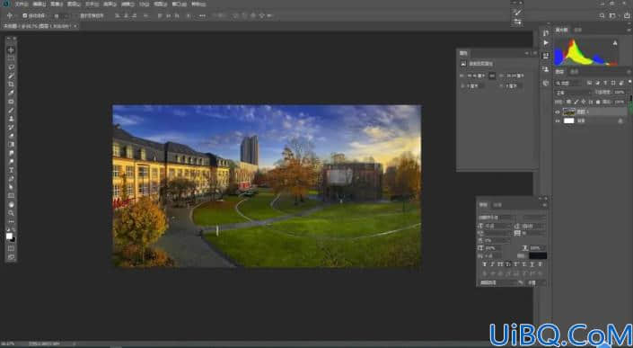Image resolution: width=633 pixels, height=348 pixels.
Task: Open the Actions panel play icon
Action: pos(546,42)
